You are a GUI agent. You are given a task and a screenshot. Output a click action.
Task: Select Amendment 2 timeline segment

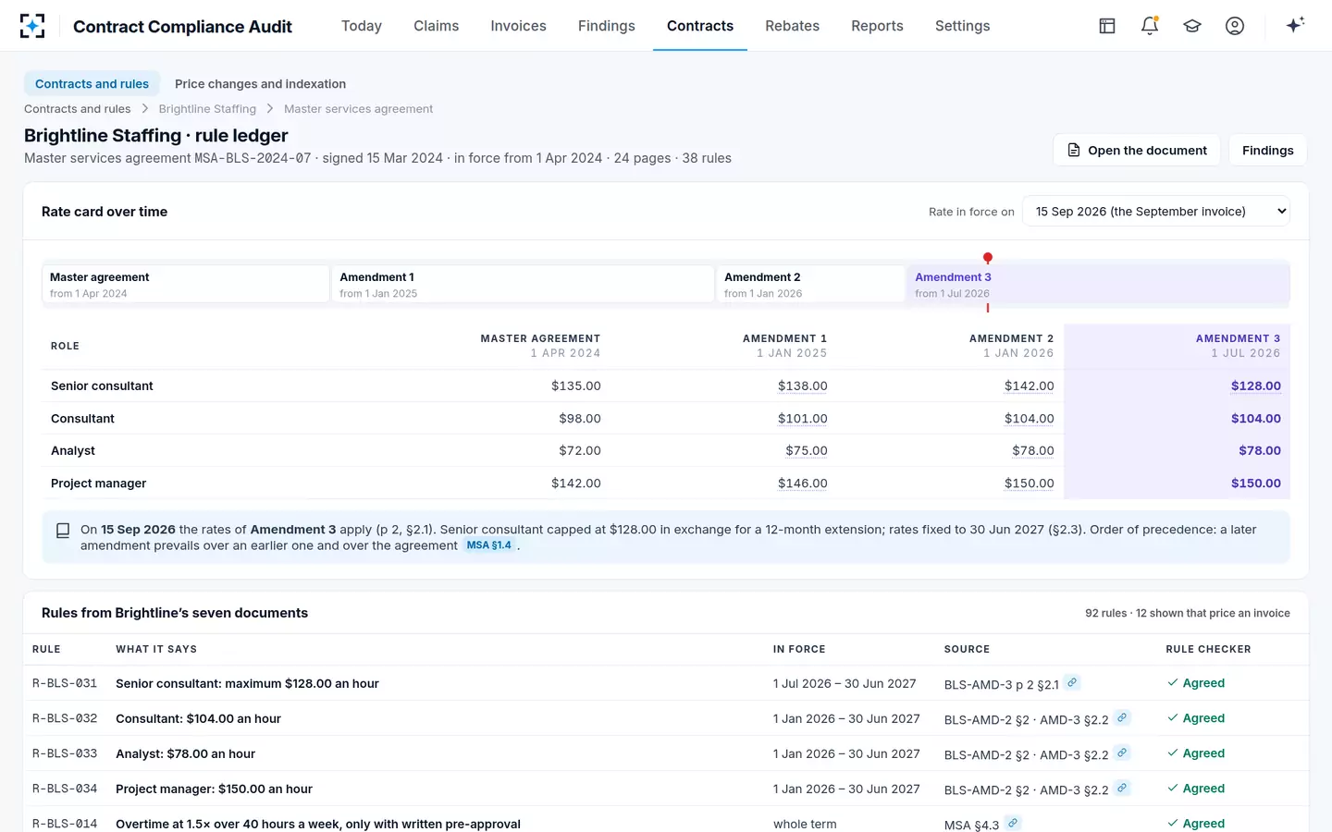810,285
